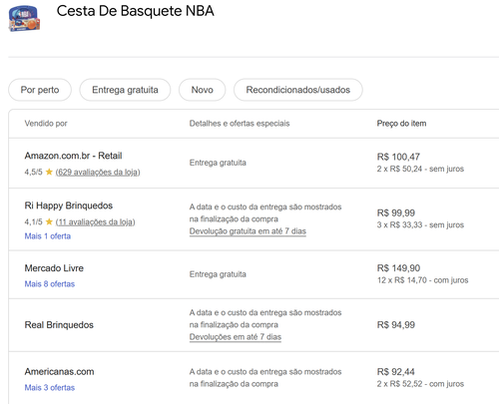Click Ri Happy Brinquedos' gold rating star
The image size is (499, 404).
coord(49,221)
